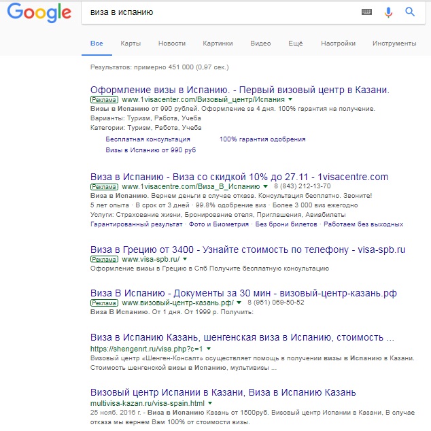This screenshot has height=431, width=431.
Task: Click 'Визы в Испанию от 990 руб' sitelink
Action: pyautogui.click(x=151, y=150)
